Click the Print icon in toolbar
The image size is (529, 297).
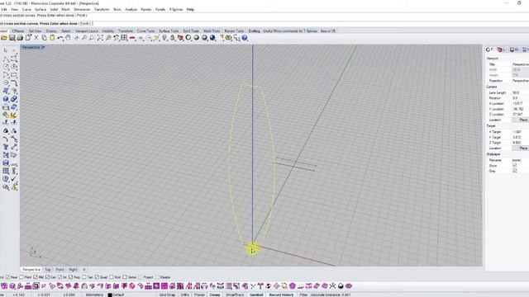20,38
